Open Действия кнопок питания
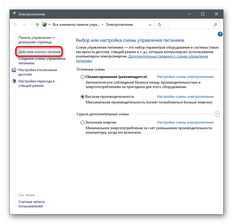Viewport: 233px width, 224px height. (39, 52)
